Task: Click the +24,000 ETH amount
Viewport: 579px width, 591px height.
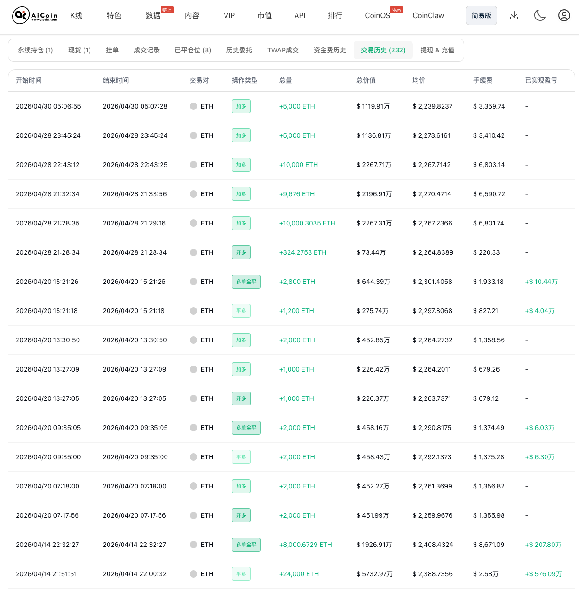Action: [299, 574]
